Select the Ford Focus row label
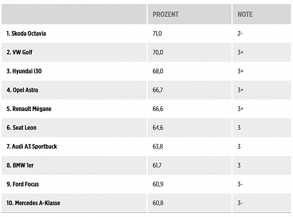293x217 pixels. pos(23,184)
